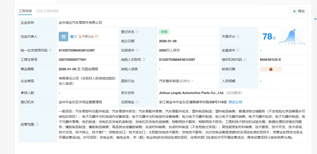
Task: Open the 曹力 legal representative link
Action: (73, 37)
